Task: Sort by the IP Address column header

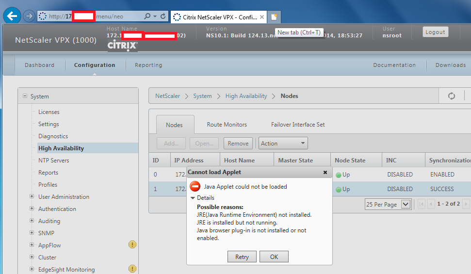Action: pyautogui.click(x=195, y=160)
